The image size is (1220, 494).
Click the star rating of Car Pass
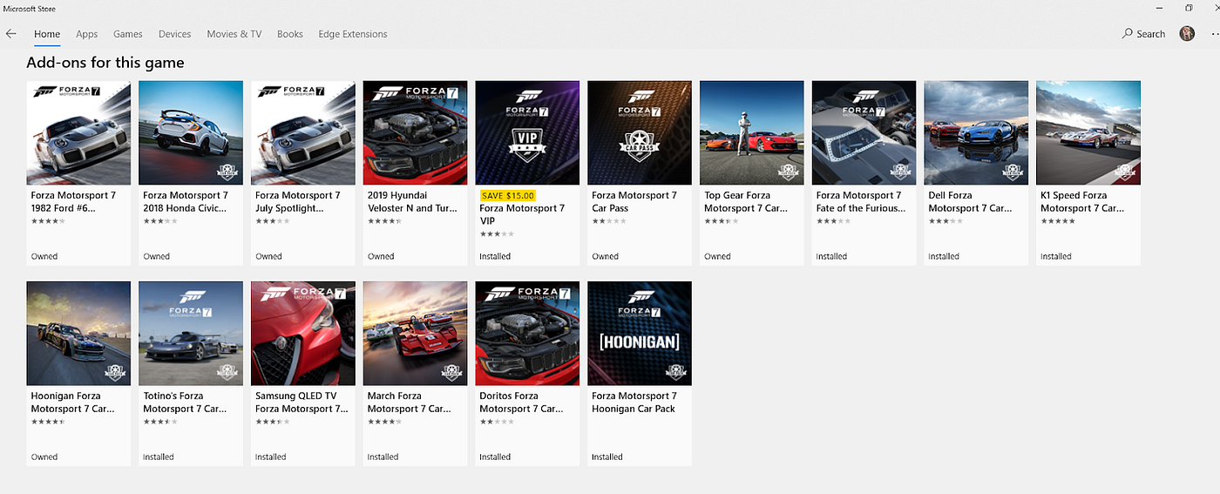pos(609,221)
